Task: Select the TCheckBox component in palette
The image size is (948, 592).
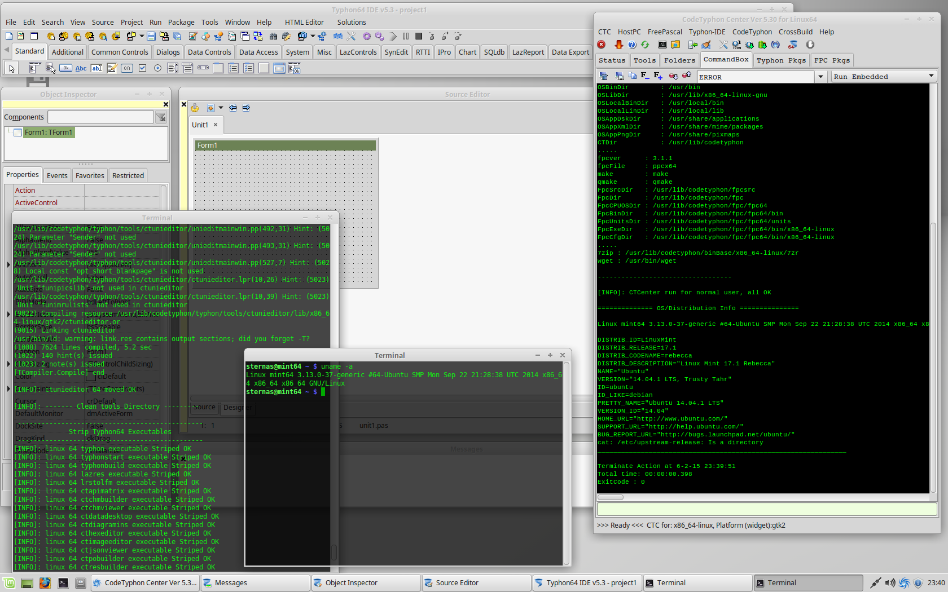Action: (x=142, y=68)
